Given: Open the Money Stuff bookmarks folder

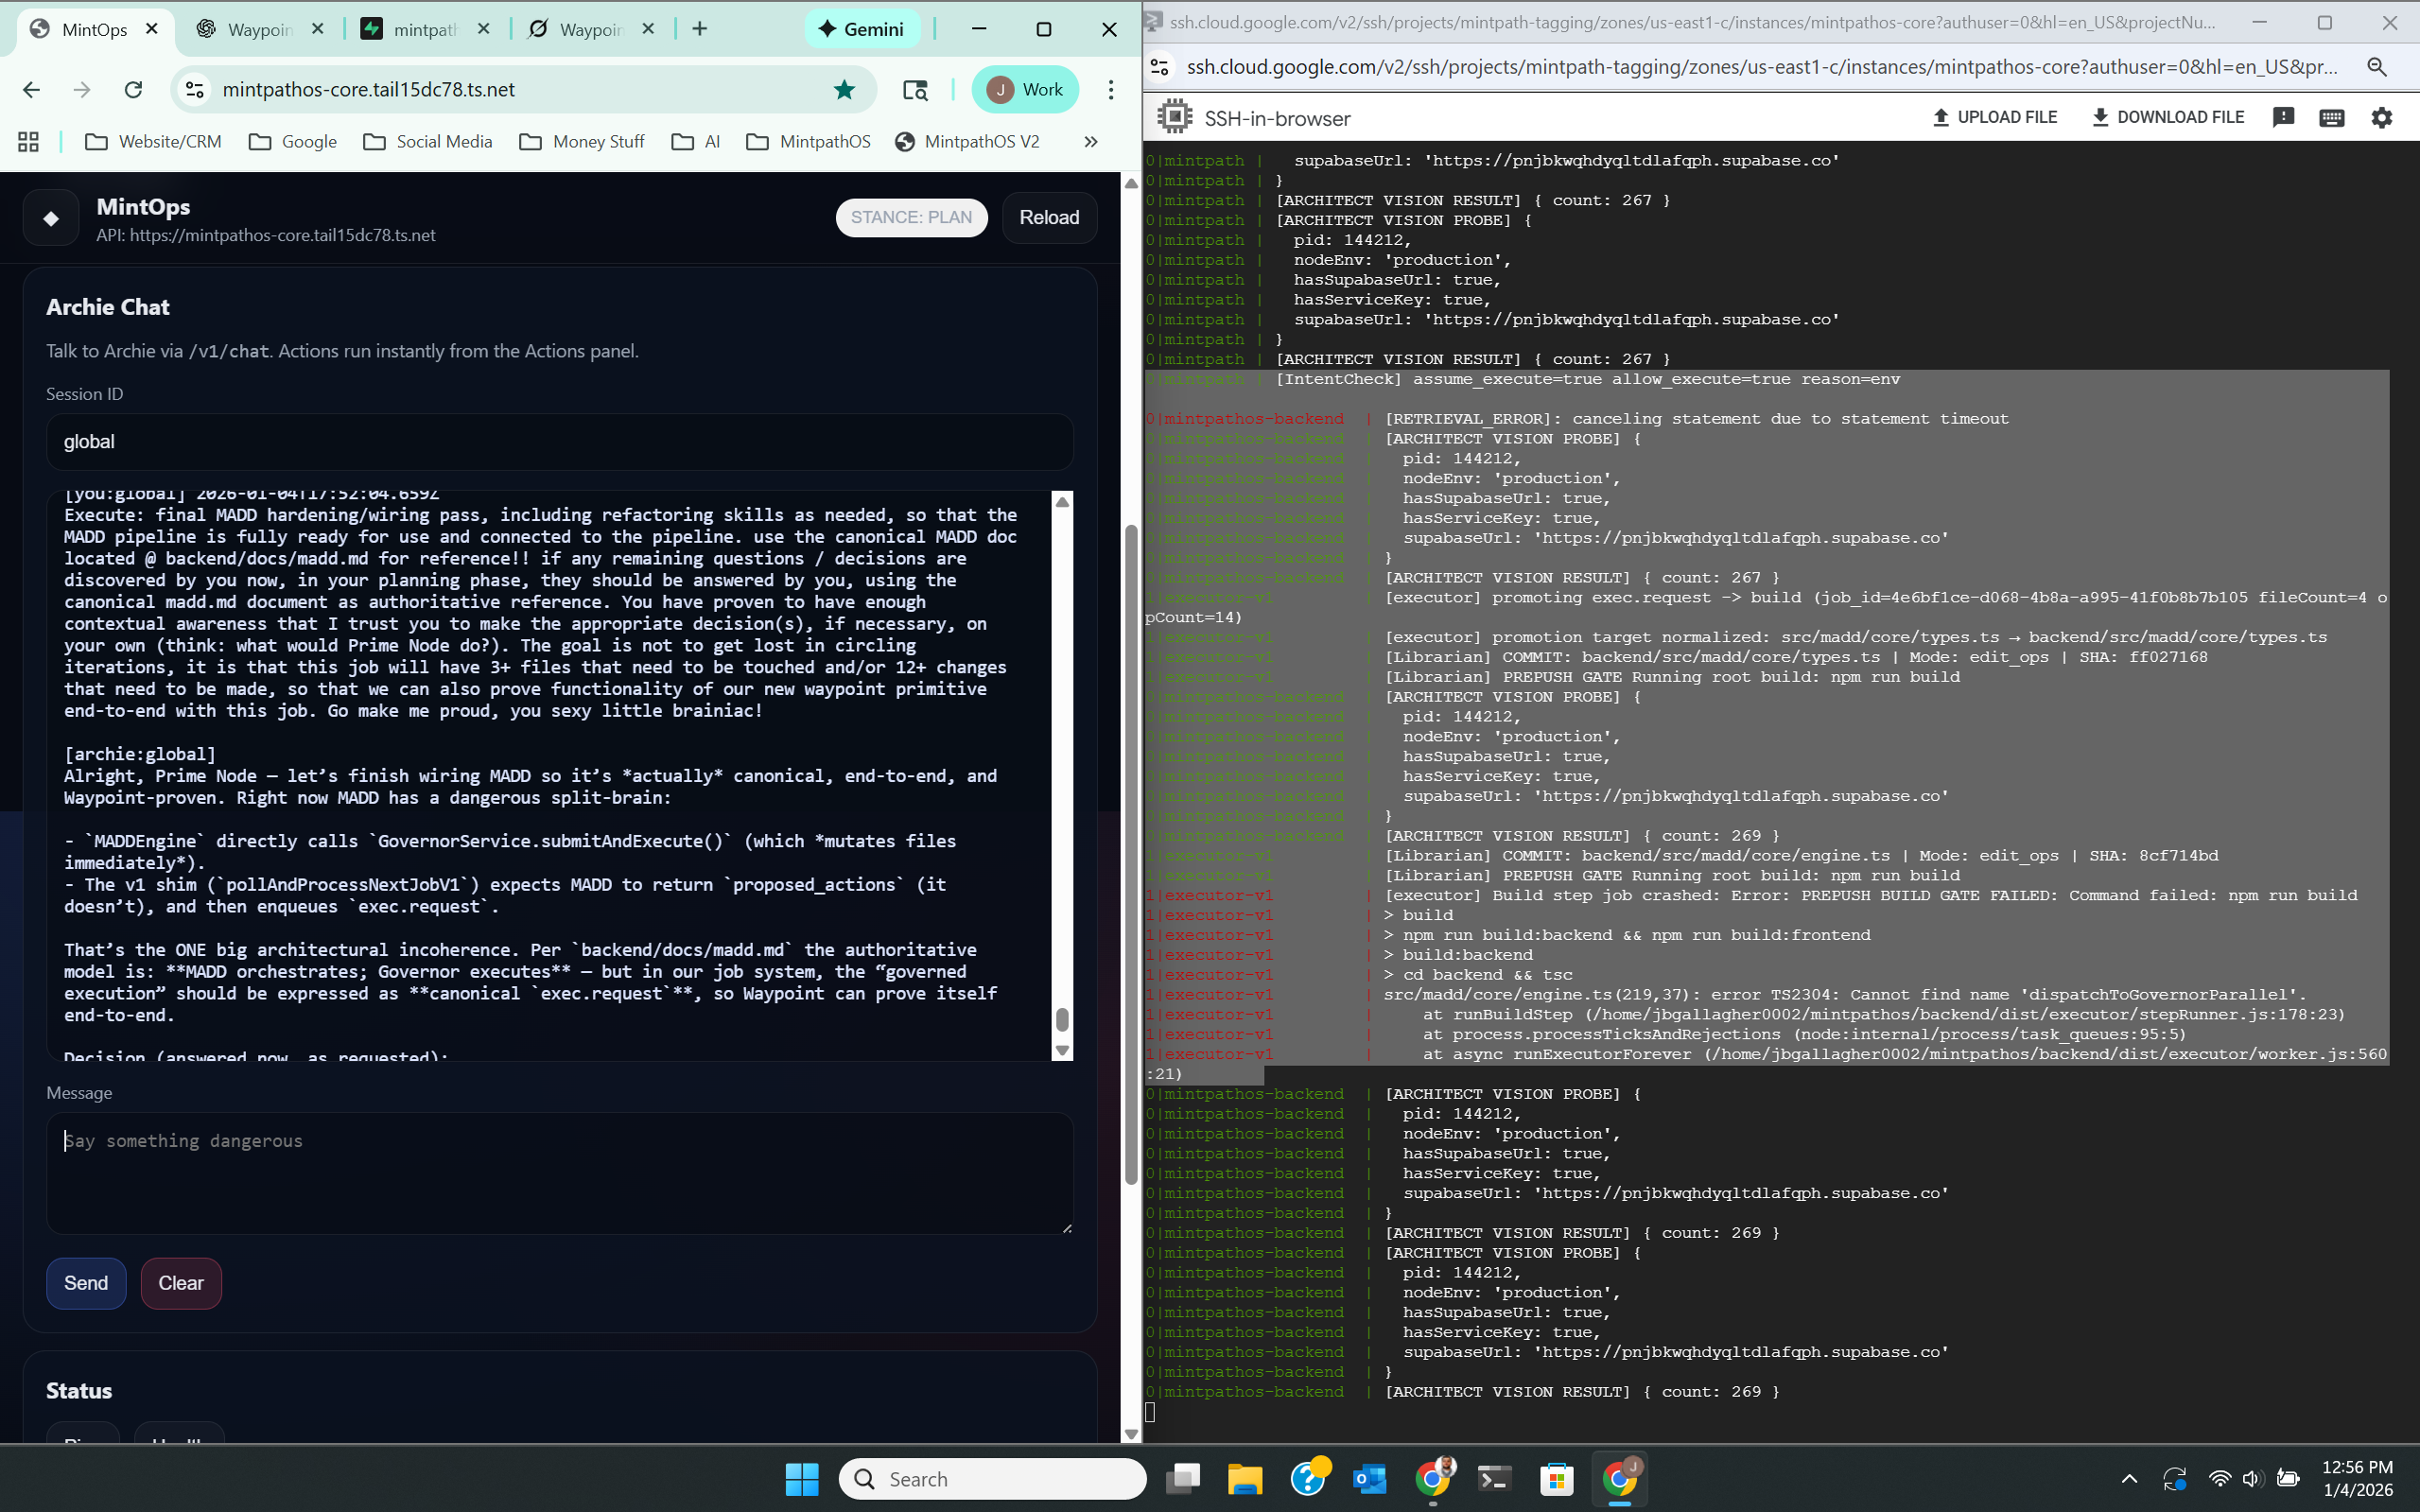Looking at the screenshot, I should coord(582,141).
